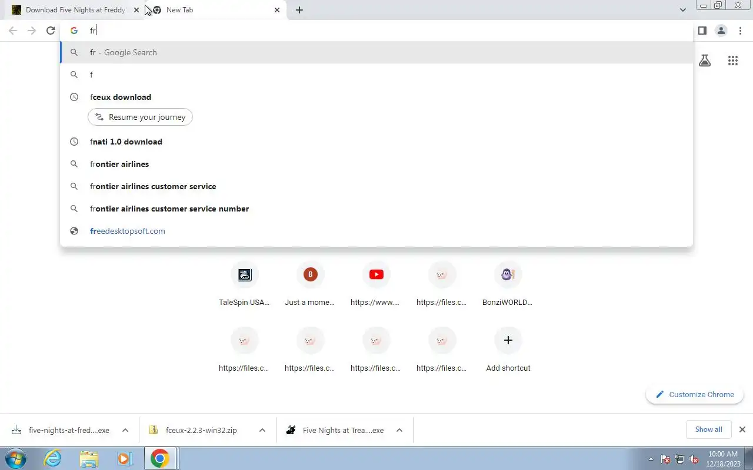Select 'frontier airlines customer service' suggestion

pos(376,186)
